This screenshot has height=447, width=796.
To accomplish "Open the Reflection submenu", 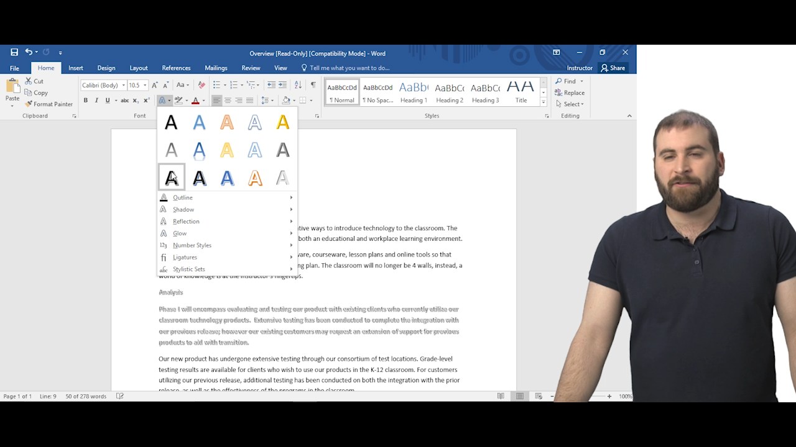I will coord(226,222).
